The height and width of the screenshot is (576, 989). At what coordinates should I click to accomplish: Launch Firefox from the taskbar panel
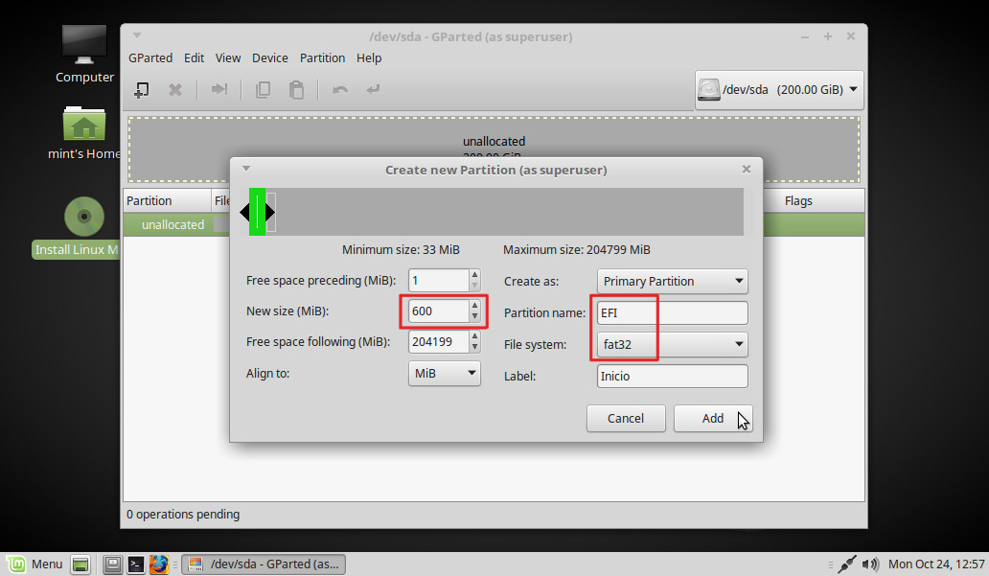point(159,564)
